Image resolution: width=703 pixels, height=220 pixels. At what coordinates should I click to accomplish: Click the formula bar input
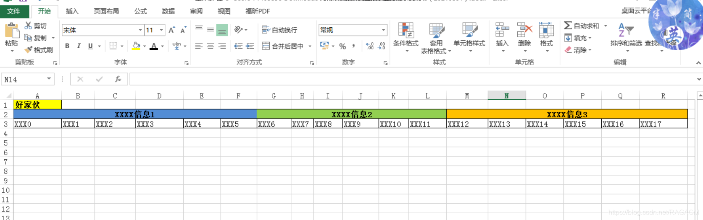pos(412,79)
